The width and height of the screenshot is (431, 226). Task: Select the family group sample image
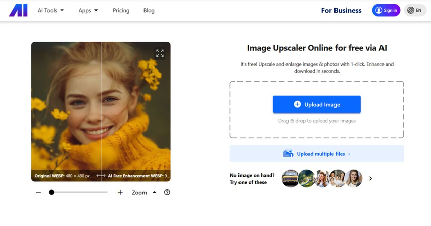pos(338,178)
